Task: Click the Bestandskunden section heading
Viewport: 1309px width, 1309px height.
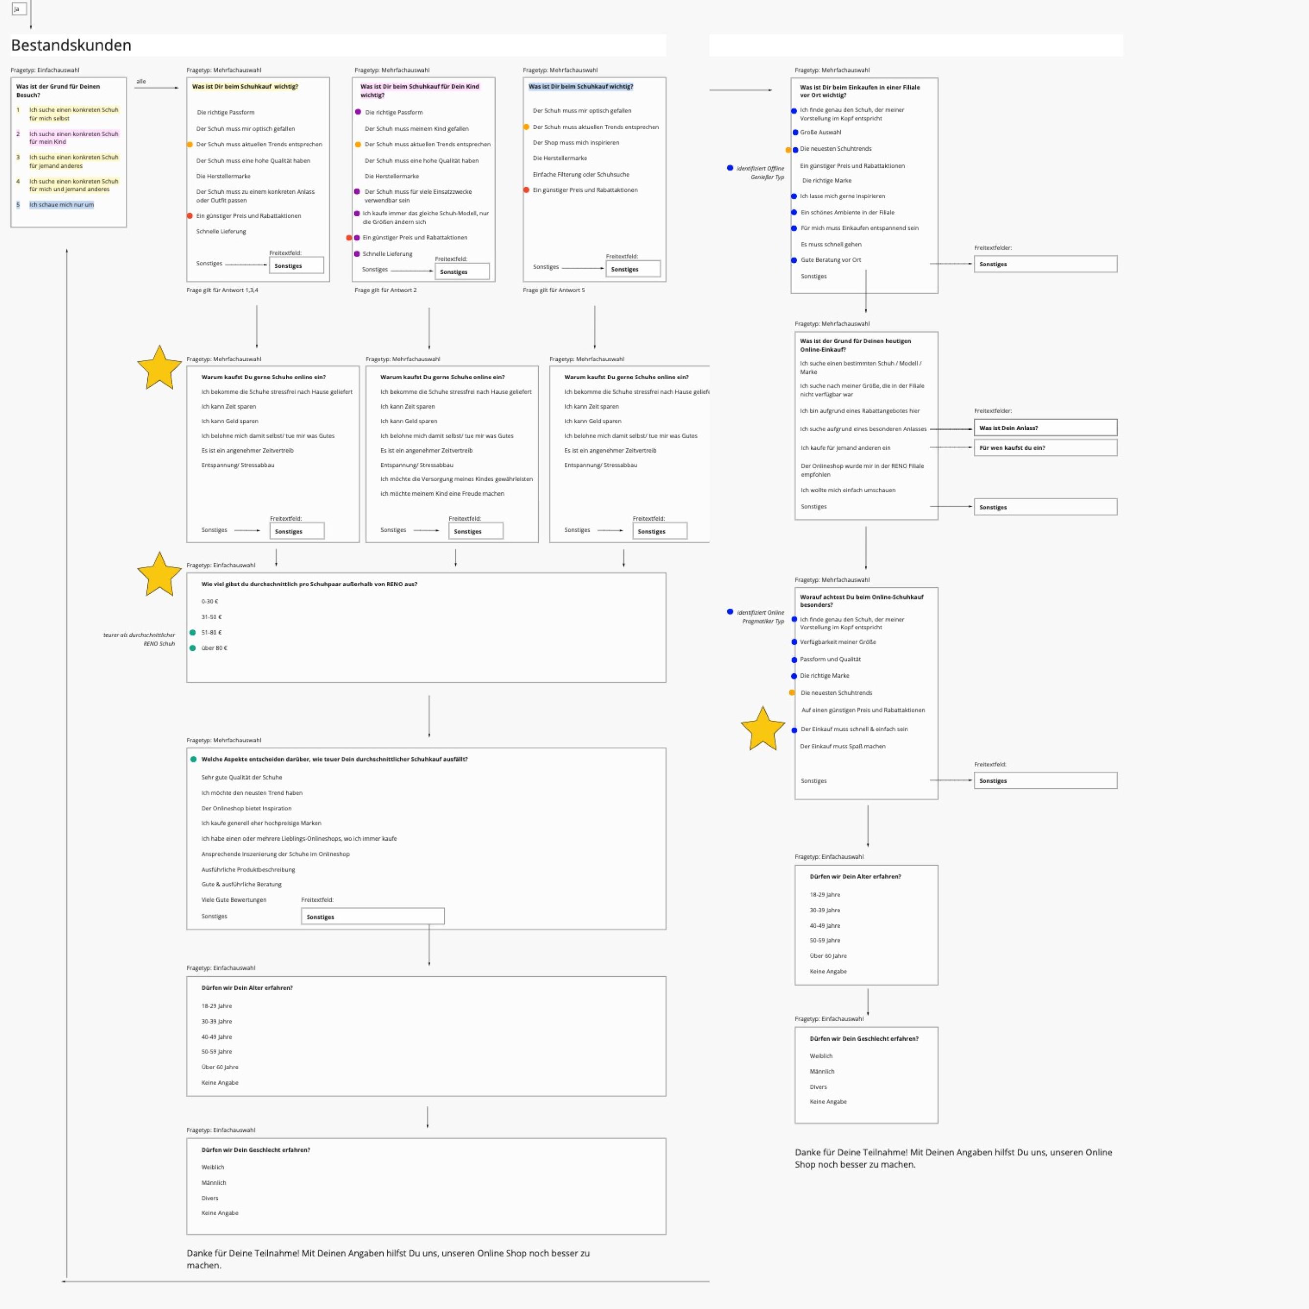Action: click(71, 46)
